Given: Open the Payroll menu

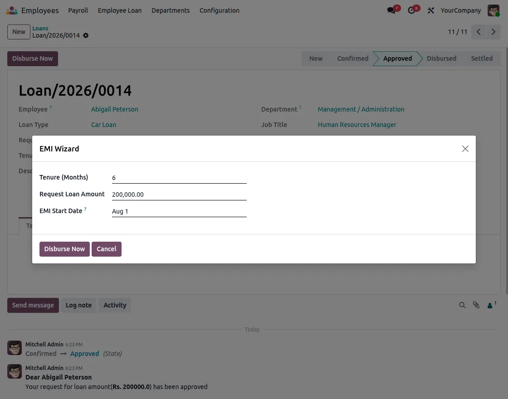Looking at the screenshot, I should coord(78,10).
